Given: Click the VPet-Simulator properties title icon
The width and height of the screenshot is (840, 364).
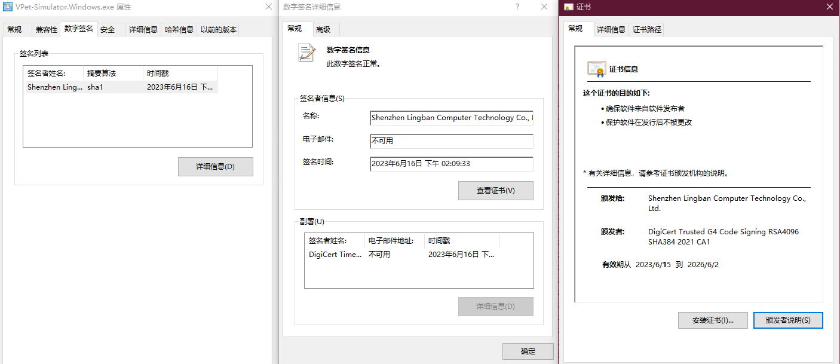Looking at the screenshot, I should click(x=8, y=7).
